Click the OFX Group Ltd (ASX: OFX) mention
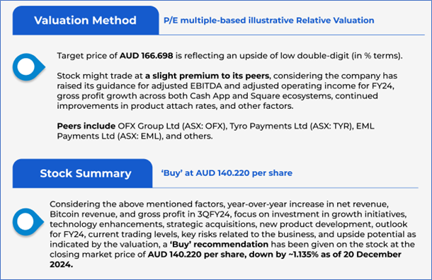 tap(173, 126)
